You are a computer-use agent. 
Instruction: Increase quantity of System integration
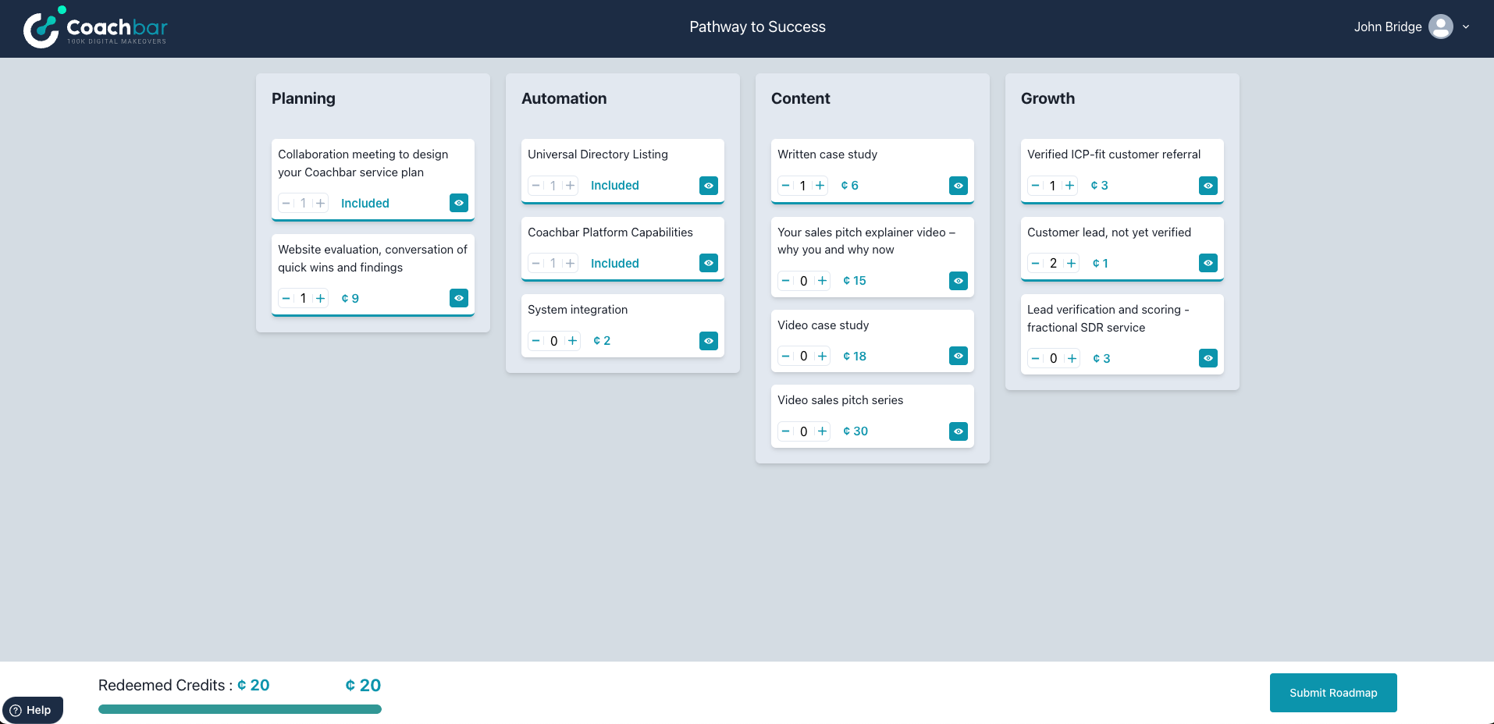[572, 341]
